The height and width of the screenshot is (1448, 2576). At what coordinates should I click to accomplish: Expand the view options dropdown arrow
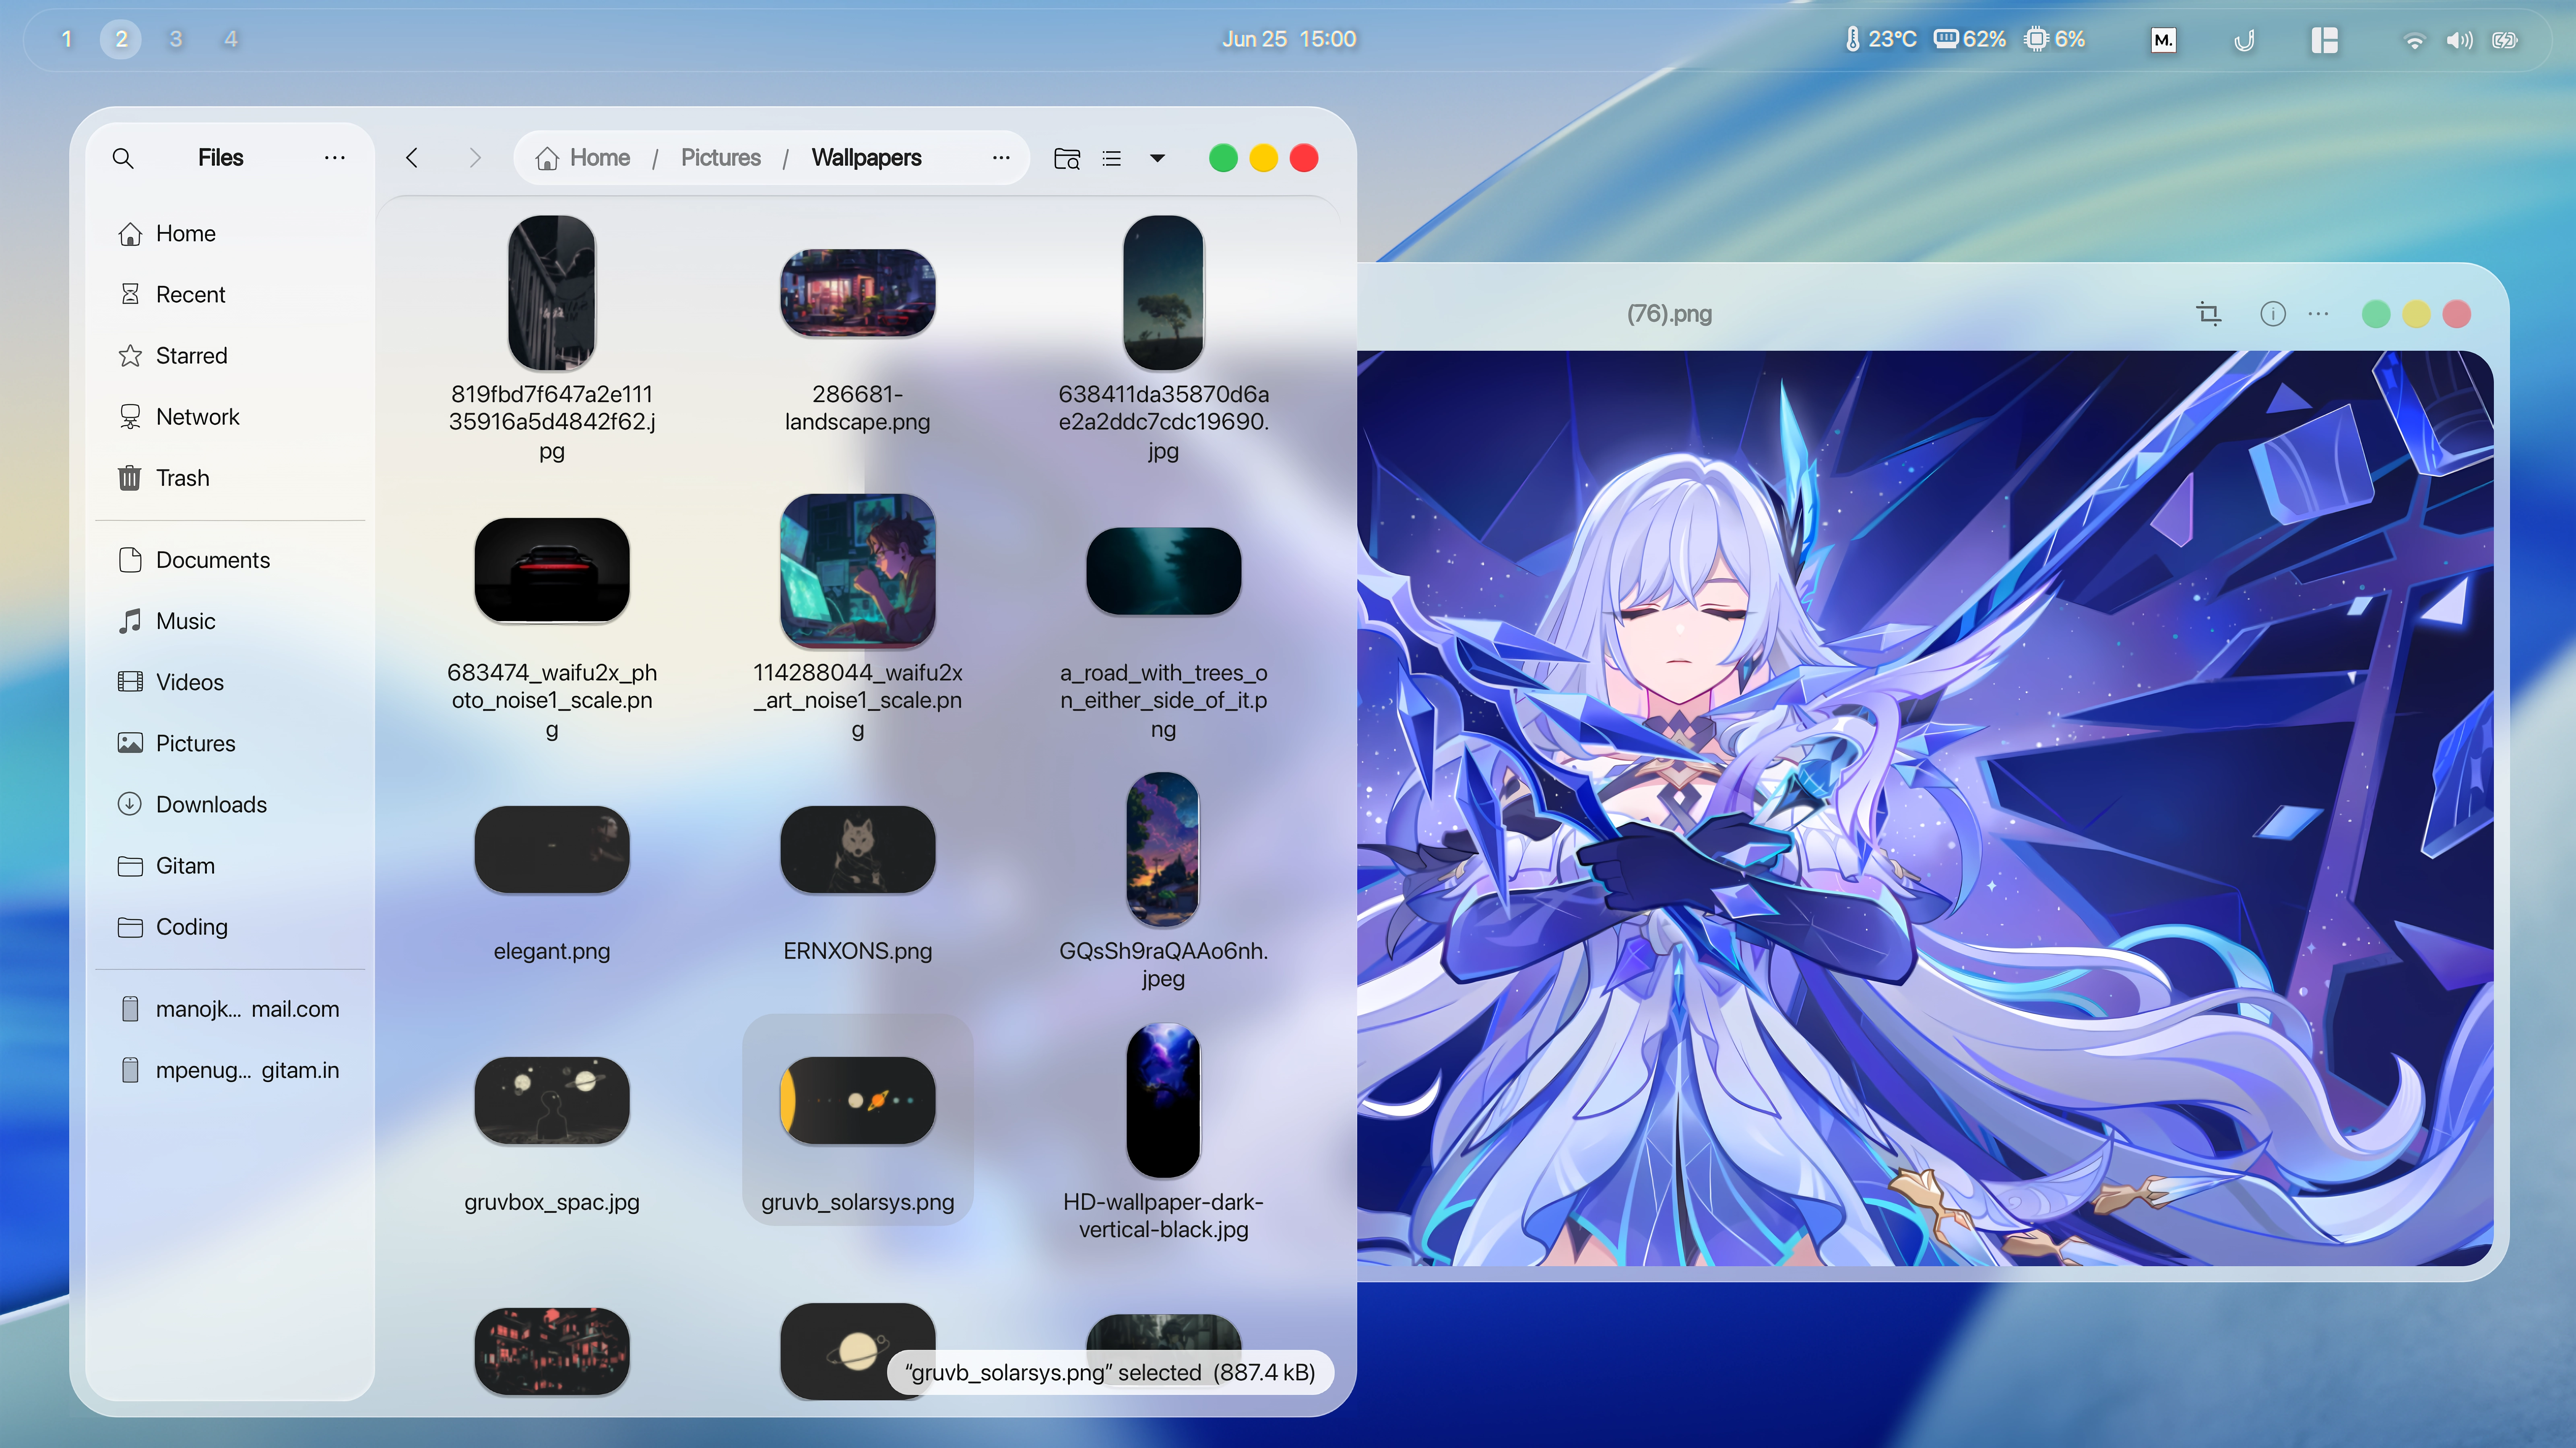point(1157,158)
